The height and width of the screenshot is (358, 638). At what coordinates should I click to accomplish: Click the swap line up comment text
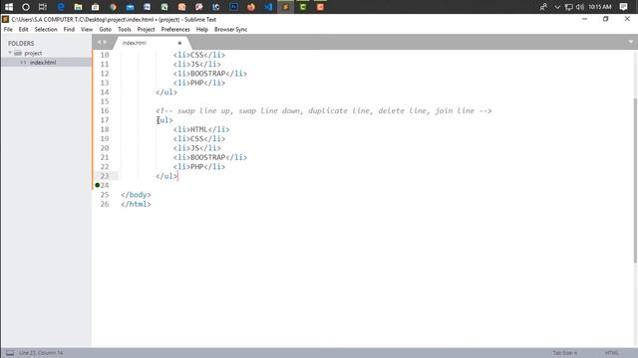click(323, 110)
